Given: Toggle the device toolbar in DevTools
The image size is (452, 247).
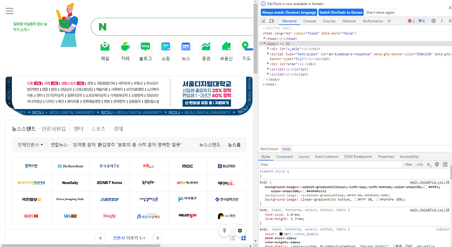Looking at the screenshot, I should click(271, 21).
